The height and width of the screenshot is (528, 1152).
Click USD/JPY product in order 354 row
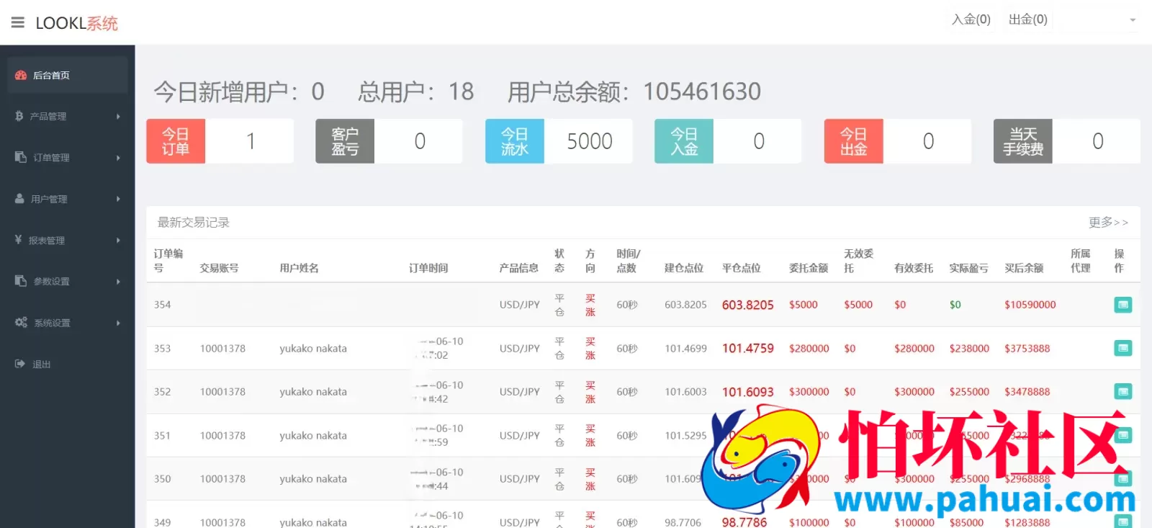pyautogui.click(x=519, y=305)
